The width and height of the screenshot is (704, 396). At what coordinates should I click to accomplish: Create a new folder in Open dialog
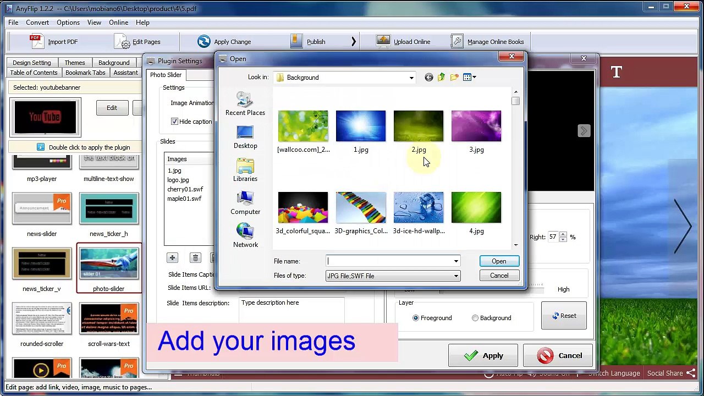coord(454,78)
